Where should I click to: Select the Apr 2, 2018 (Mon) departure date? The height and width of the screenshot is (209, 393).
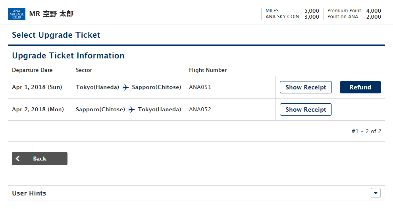38,110
